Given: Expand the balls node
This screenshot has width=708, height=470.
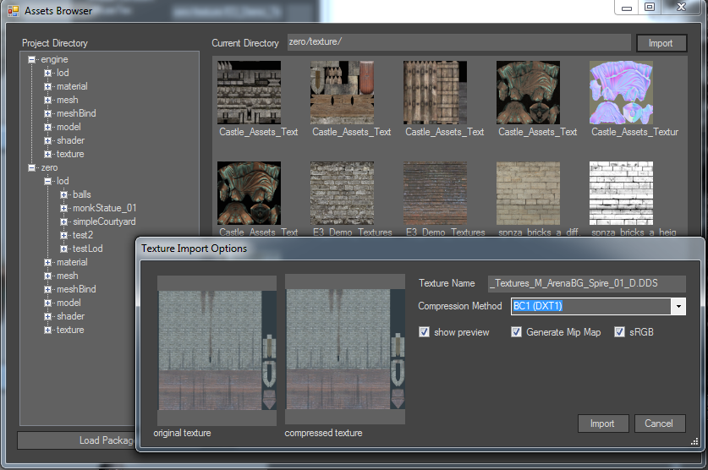Looking at the screenshot, I should (x=64, y=195).
